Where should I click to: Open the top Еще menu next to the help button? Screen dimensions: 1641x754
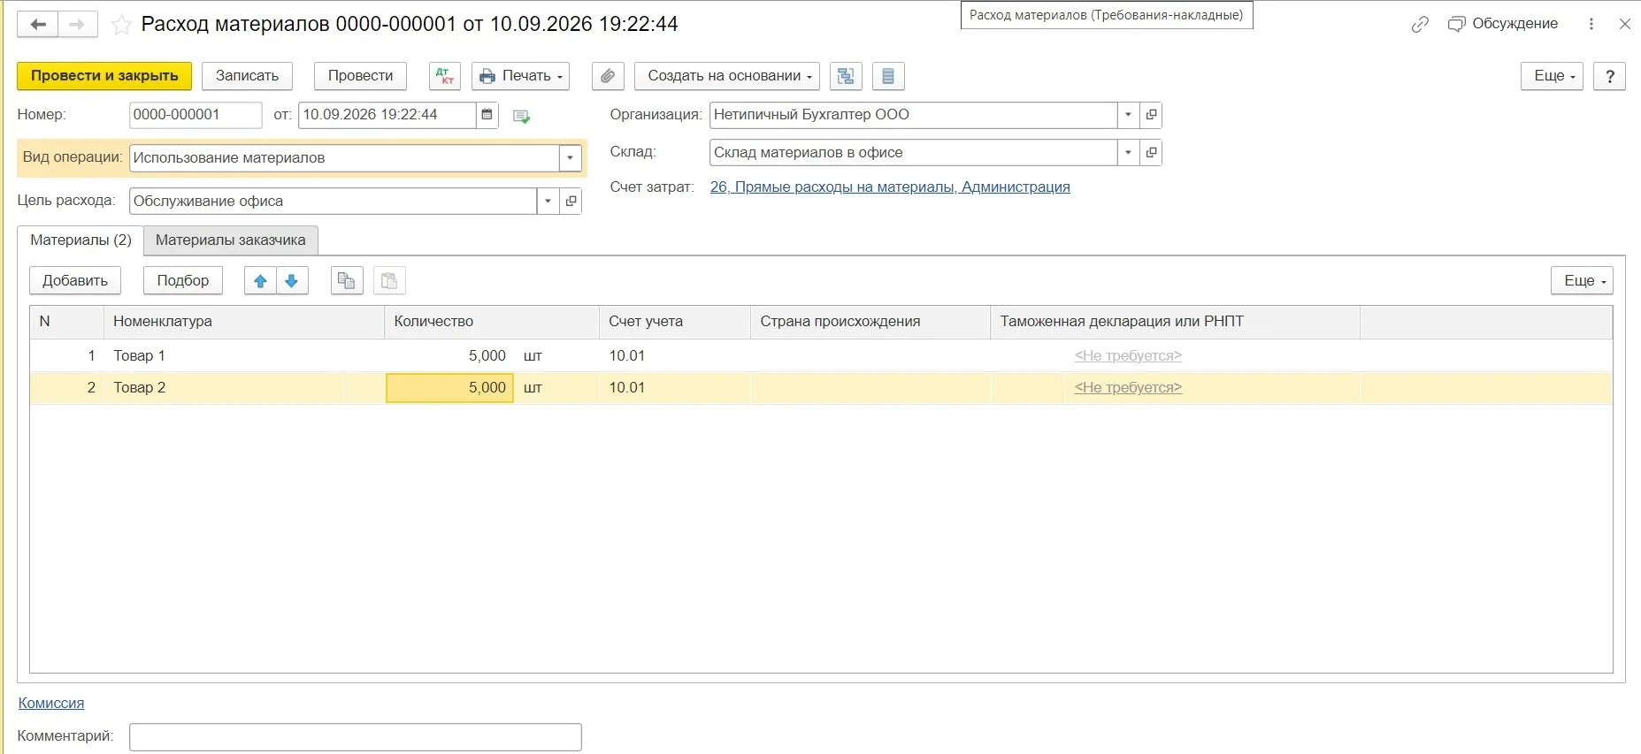coord(1553,76)
